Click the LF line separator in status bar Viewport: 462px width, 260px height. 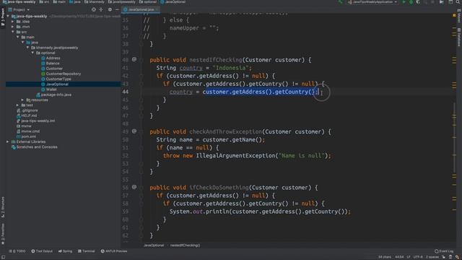pyautogui.click(x=409, y=257)
